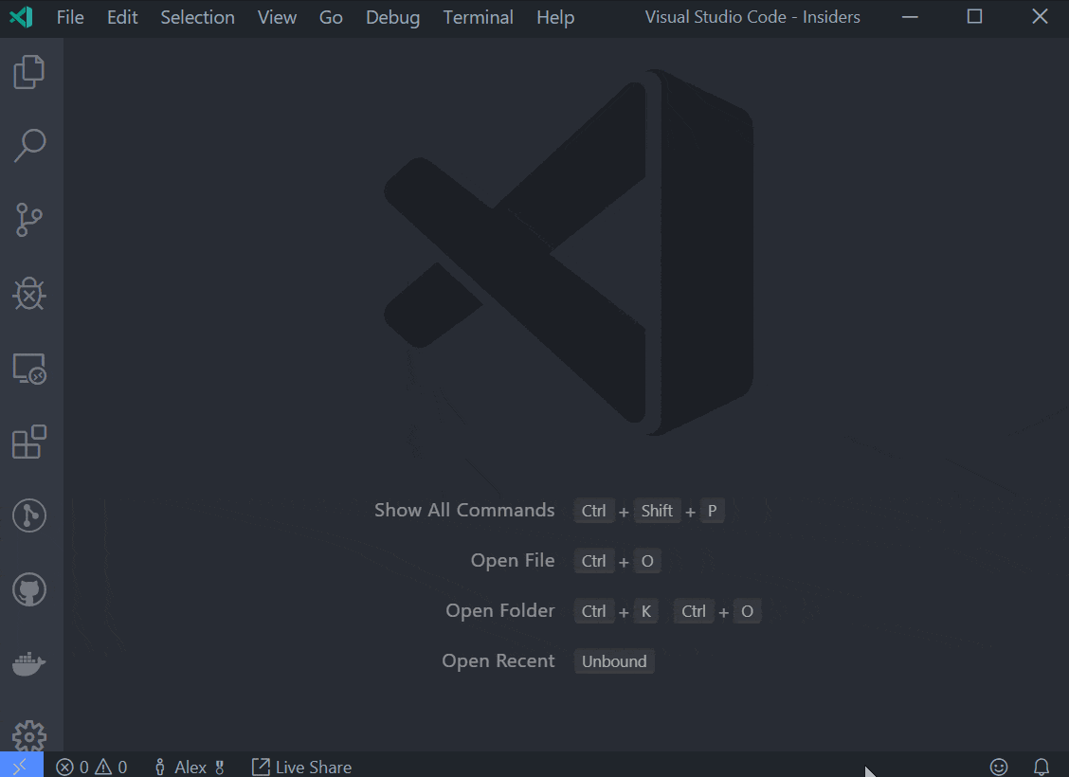Open the View menu
The width and height of the screenshot is (1069, 777).
pos(277,17)
